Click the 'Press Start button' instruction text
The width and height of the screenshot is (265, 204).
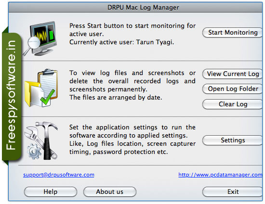(x=132, y=30)
